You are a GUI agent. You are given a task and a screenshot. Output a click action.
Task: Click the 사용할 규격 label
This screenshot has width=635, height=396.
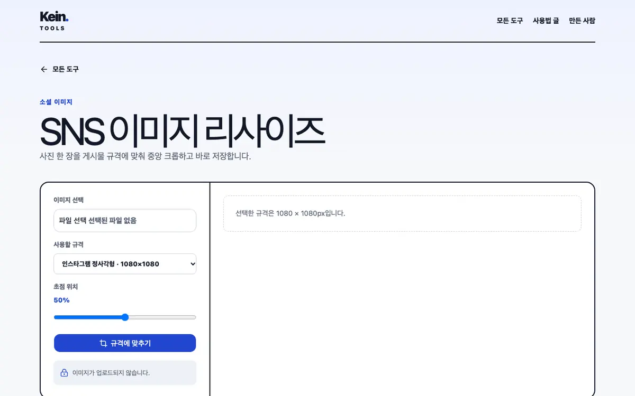tap(69, 244)
